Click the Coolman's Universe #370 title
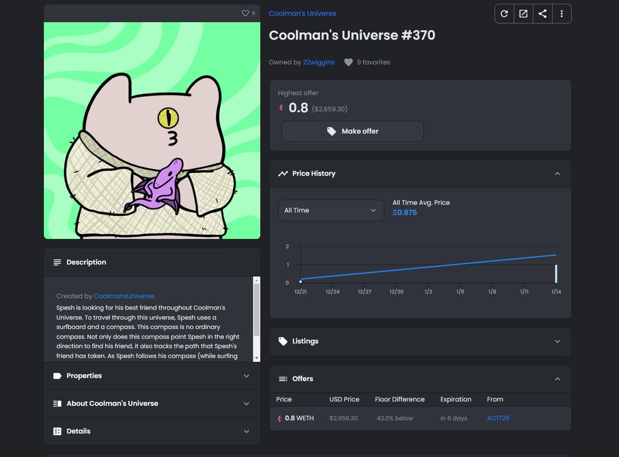619x457 pixels. (x=352, y=35)
